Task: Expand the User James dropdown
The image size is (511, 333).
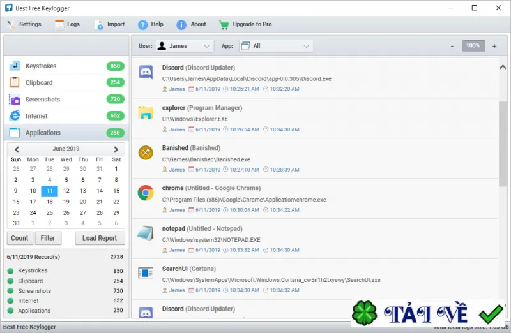Action: [185, 46]
